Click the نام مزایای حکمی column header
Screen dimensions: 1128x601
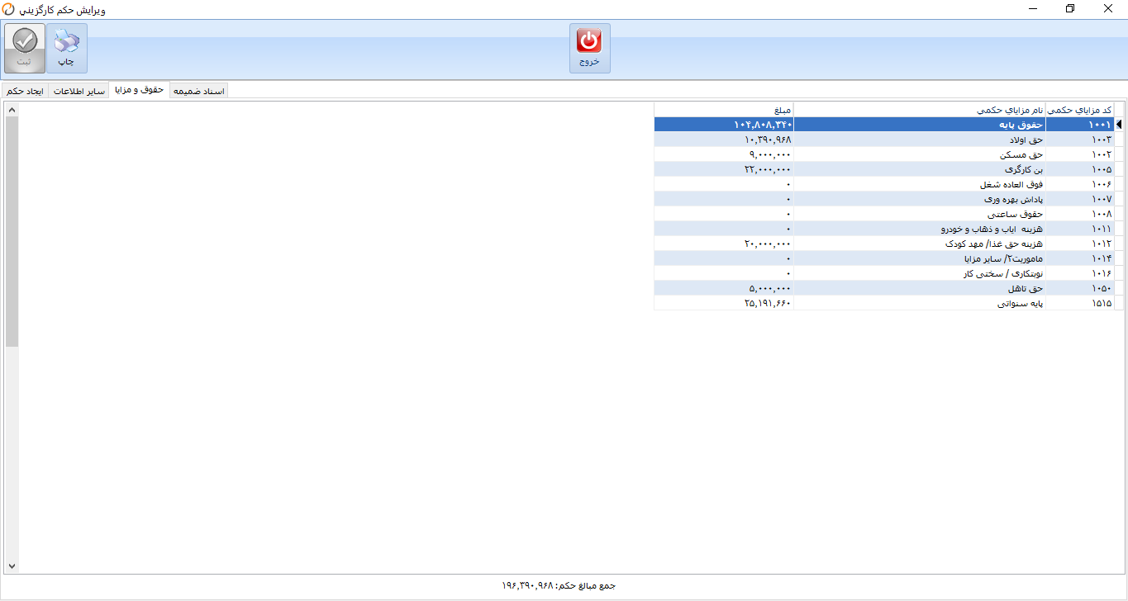point(920,110)
